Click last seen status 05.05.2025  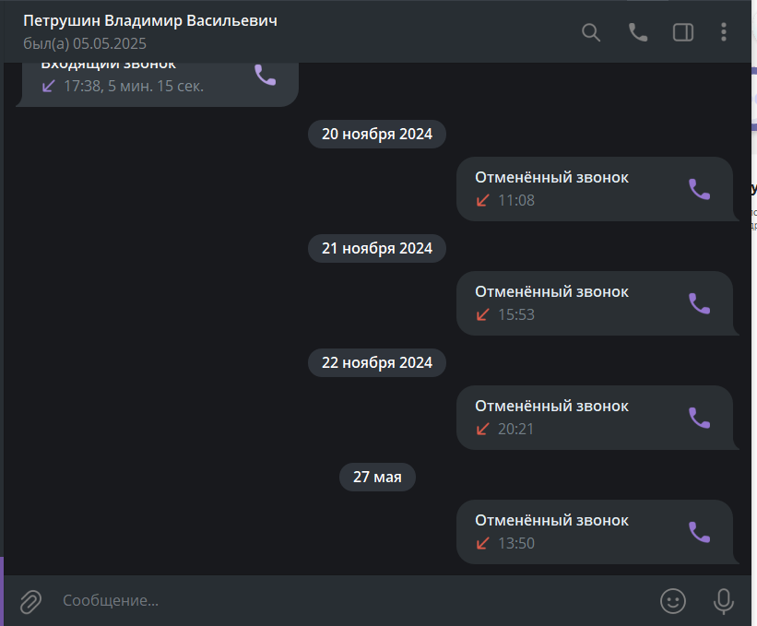click(85, 44)
